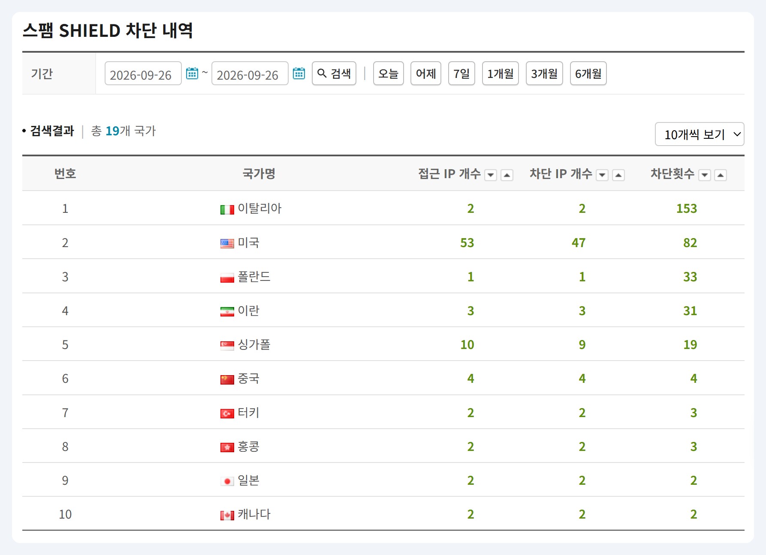Sort 접근 IP 개수 column ascending

507,175
